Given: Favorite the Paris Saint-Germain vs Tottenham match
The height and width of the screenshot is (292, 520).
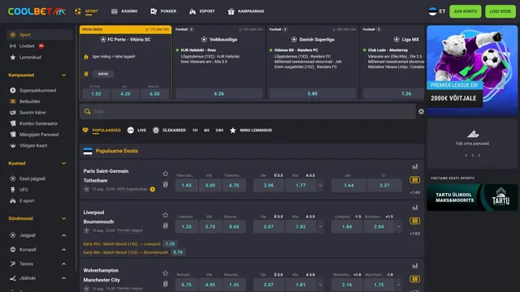Looking at the screenshot, I should 165,174.
